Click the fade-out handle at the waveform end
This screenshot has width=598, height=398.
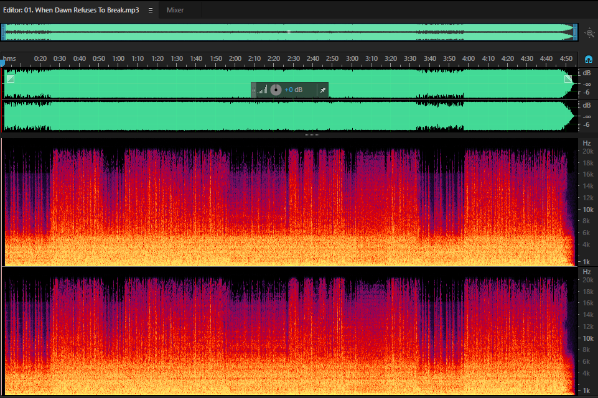pyautogui.click(x=568, y=79)
